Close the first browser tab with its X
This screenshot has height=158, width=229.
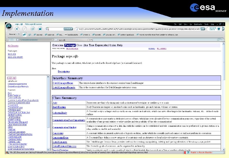tap(53, 39)
